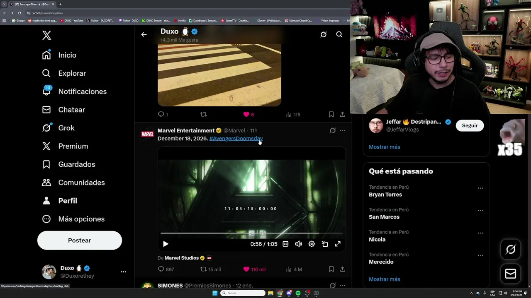Viewport: 531px width, 298px height.
Task: Mute the video volume
Action: coord(298,244)
